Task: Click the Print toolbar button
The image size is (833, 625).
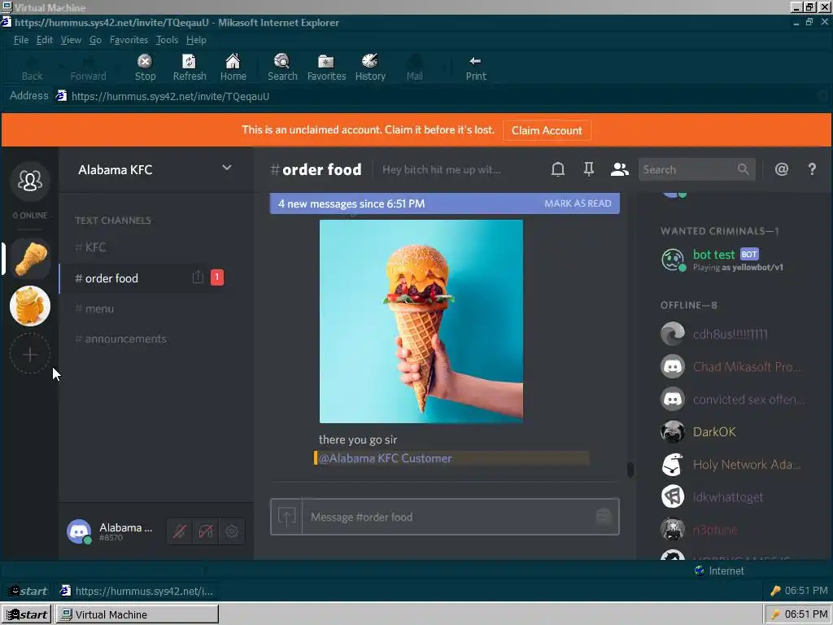Action: [476, 68]
